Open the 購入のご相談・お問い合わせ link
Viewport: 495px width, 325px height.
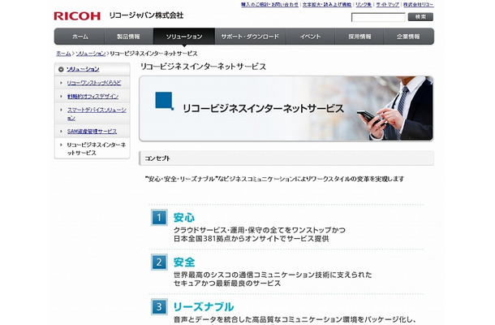[269, 4]
